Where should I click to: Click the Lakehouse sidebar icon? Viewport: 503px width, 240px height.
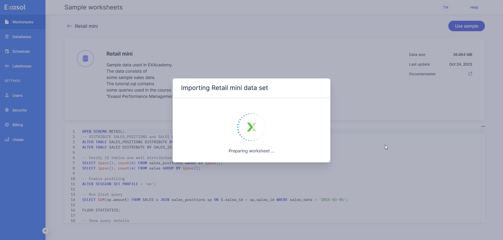(7, 66)
